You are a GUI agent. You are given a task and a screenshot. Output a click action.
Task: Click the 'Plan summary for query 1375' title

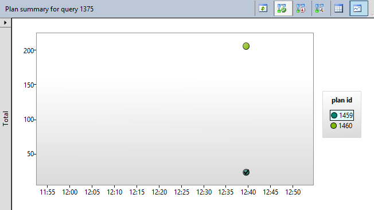[x=49, y=9]
